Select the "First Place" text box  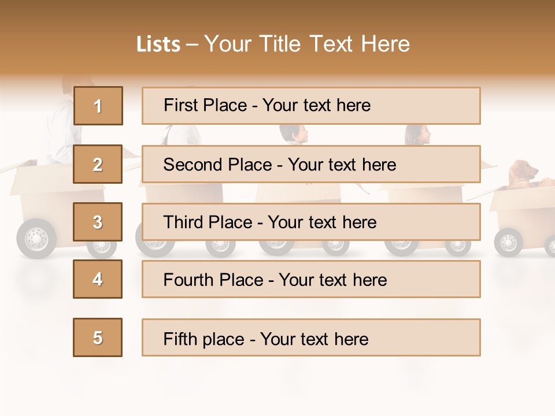[311, 106]
